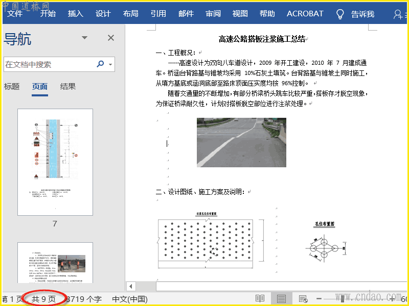Switch to Web Layout view icon

(x=303, y=299)
